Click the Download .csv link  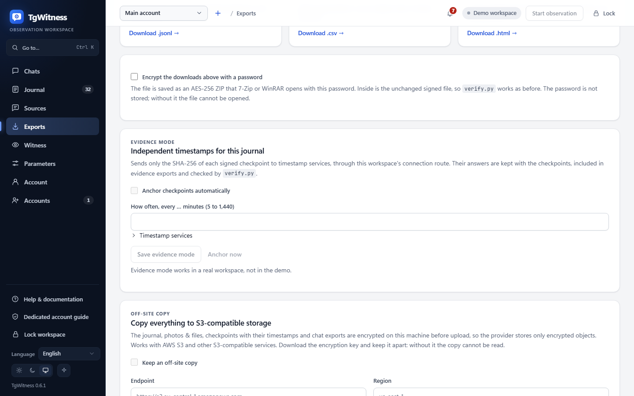coord(321,33)
